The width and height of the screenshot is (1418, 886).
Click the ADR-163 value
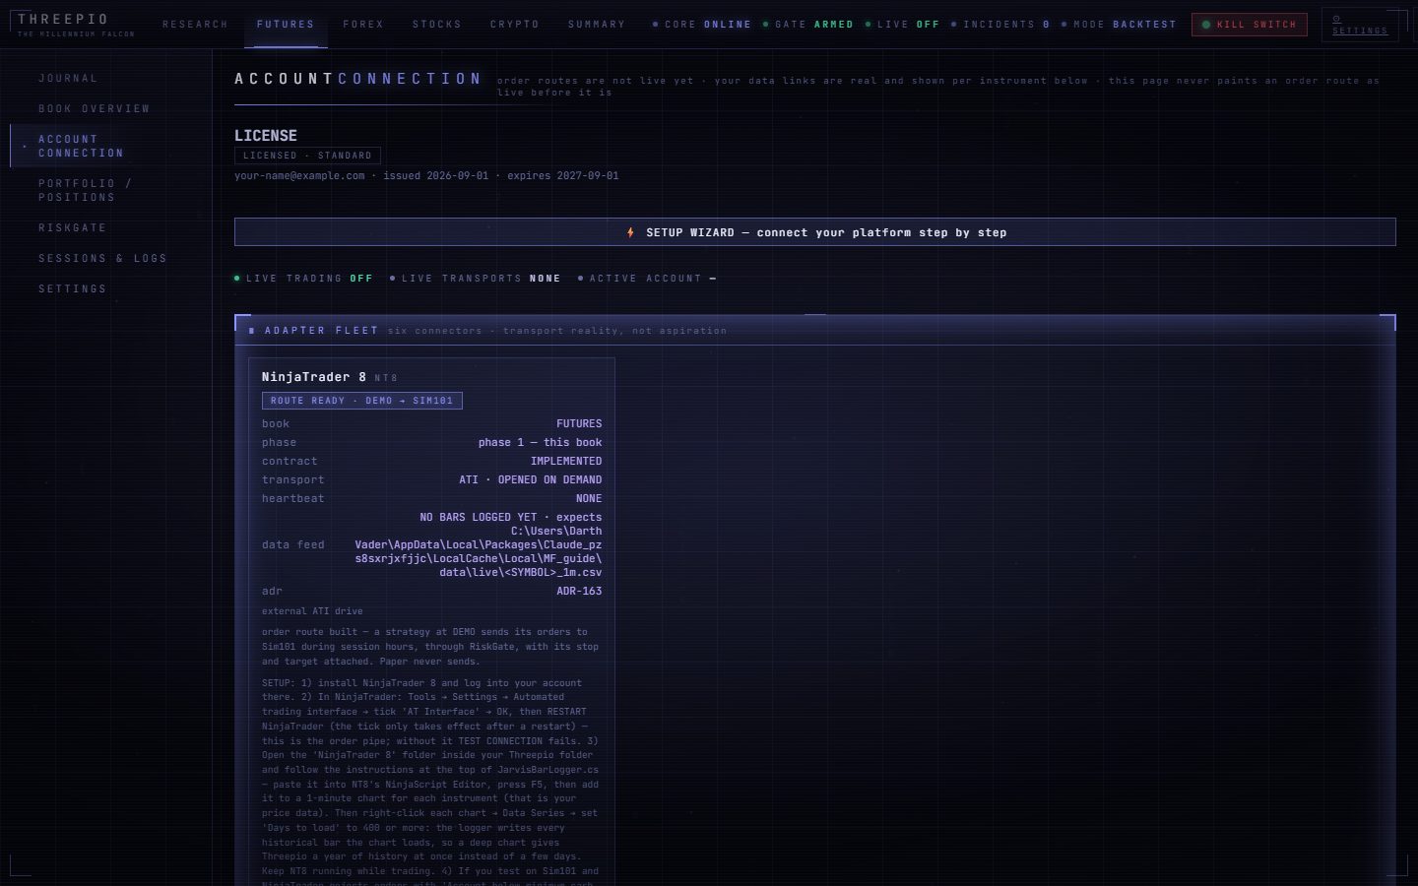tap(579, 592)
